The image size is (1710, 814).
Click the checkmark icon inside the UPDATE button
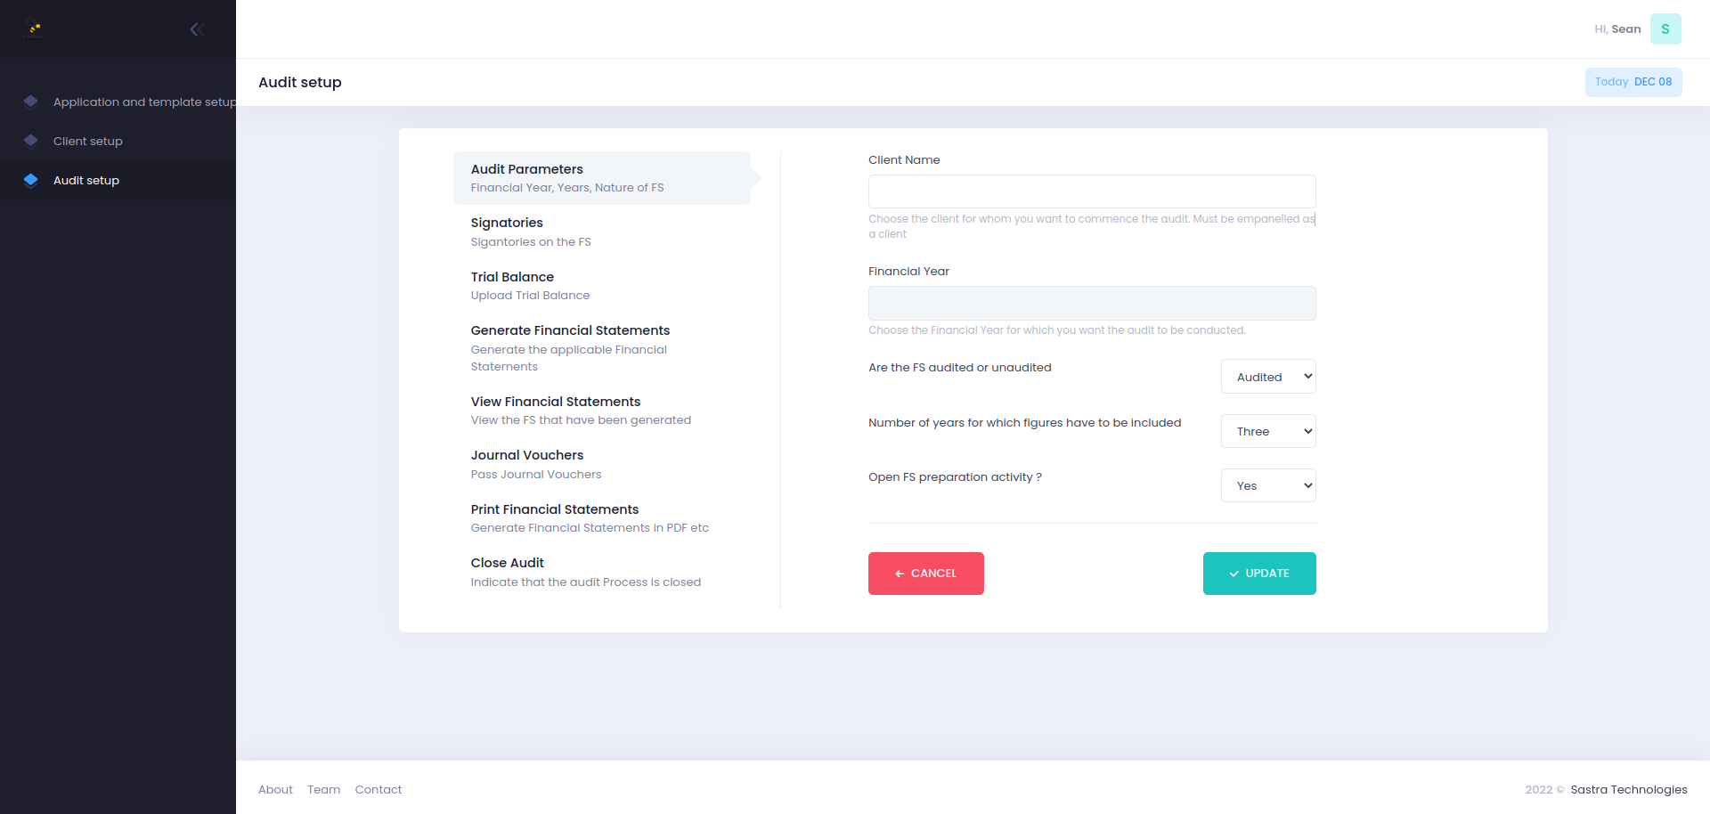(1233, 574)
